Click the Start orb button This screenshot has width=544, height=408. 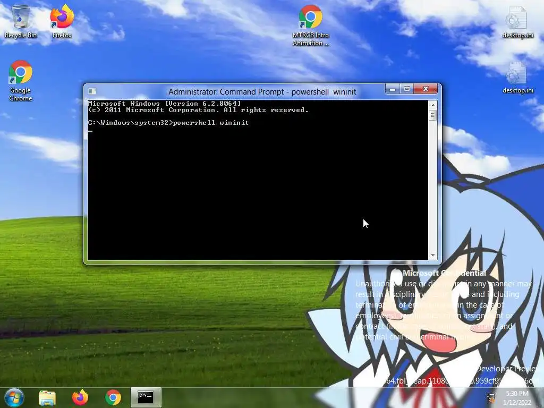14,397
